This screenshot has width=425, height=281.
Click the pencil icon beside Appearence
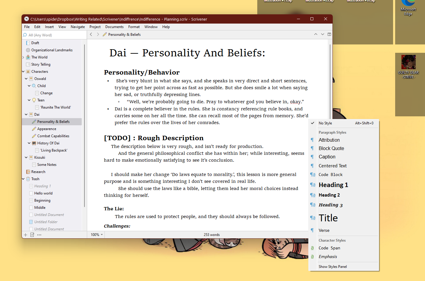pyautogui.click(x=34, y=129)
